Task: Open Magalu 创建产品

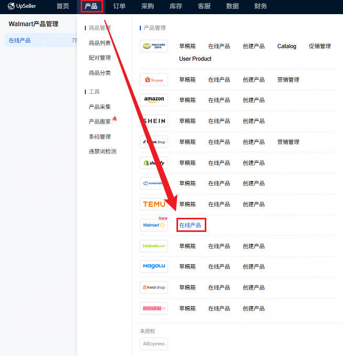Action: coord(254,266)
